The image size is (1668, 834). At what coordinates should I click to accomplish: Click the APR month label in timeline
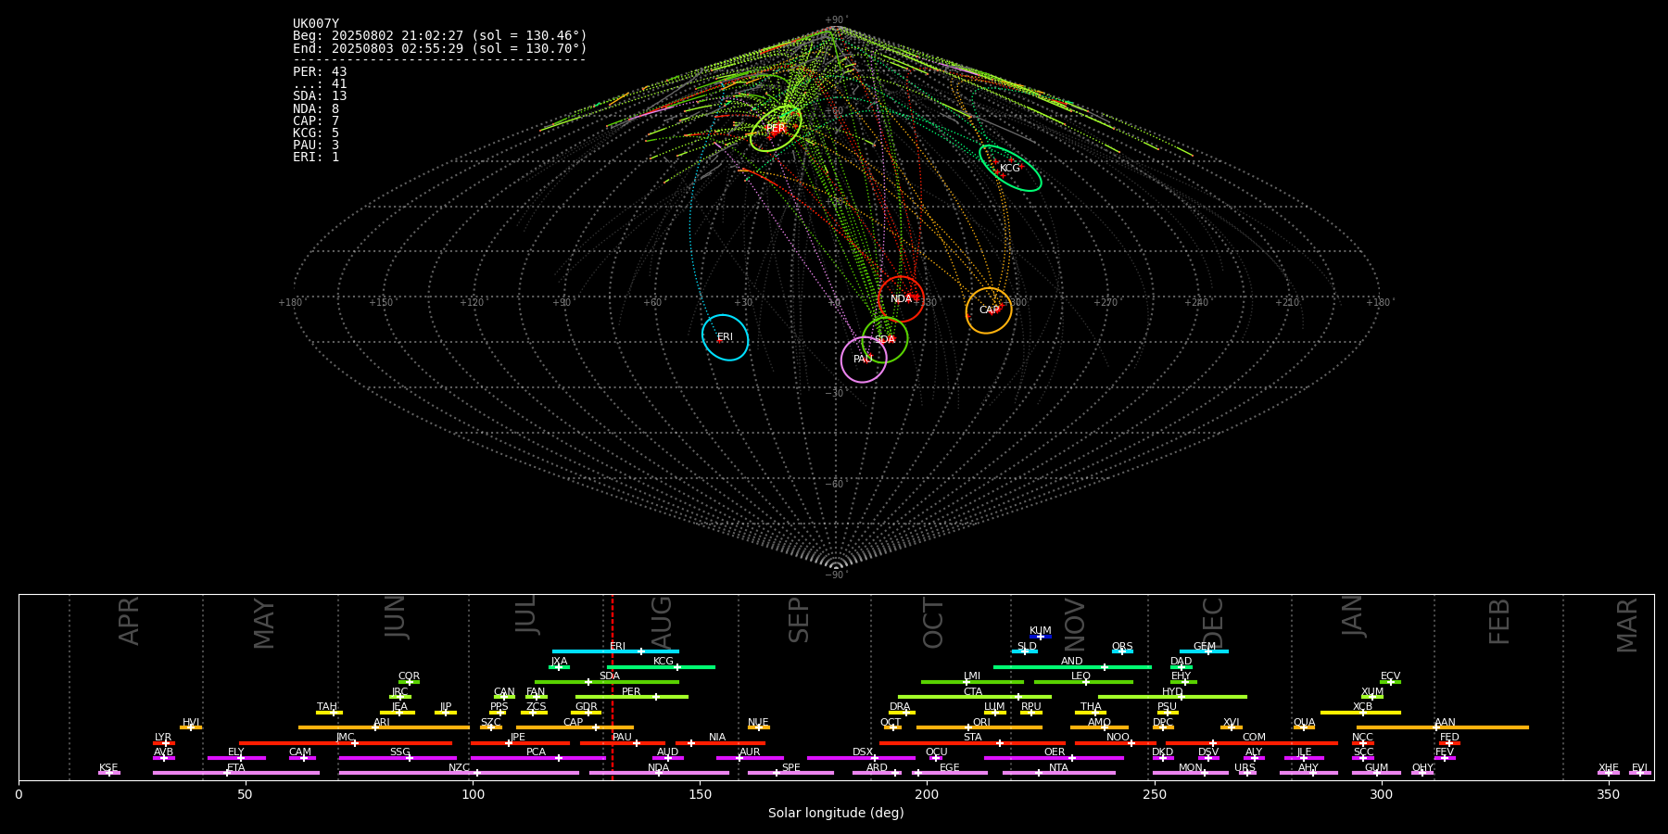pyautogui.click(x=129, y=622)
